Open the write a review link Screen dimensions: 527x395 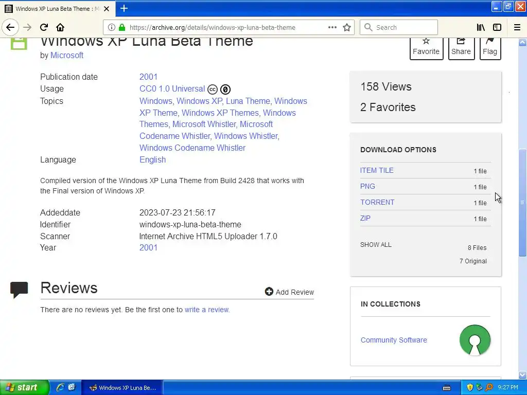206,309
